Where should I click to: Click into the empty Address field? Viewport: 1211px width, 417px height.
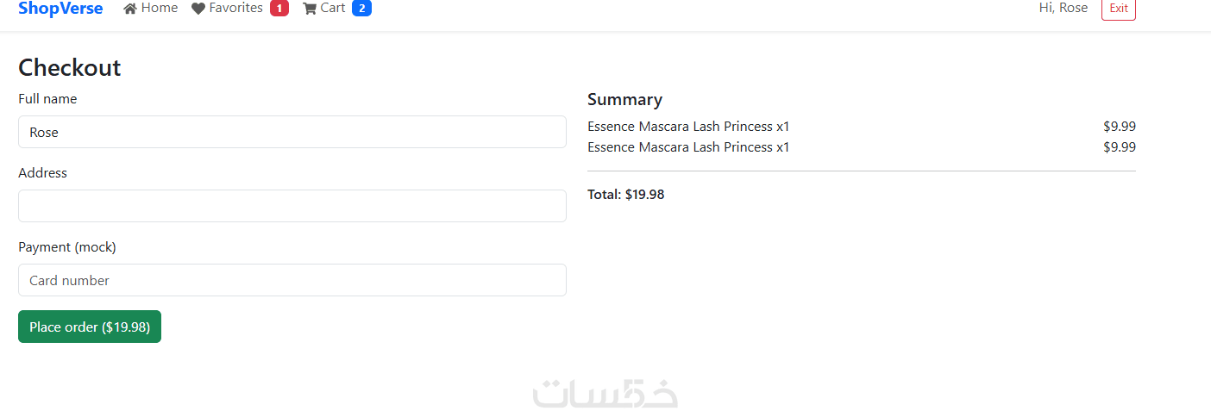292,206
